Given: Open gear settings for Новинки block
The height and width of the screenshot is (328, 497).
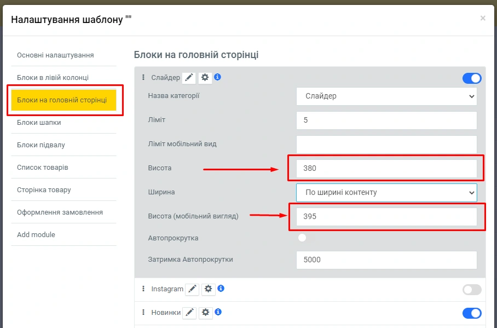Looking at the screenshot, I should (205, 313).
